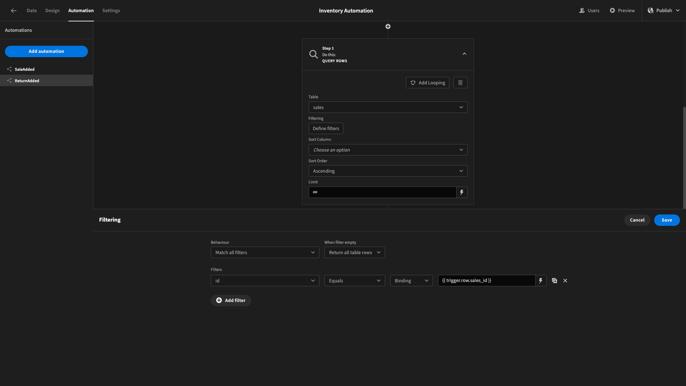Select the ReturnAdded automation
The height and width of the screenshot is (386, 686).
pyautogui.click(x=46, y=81)
